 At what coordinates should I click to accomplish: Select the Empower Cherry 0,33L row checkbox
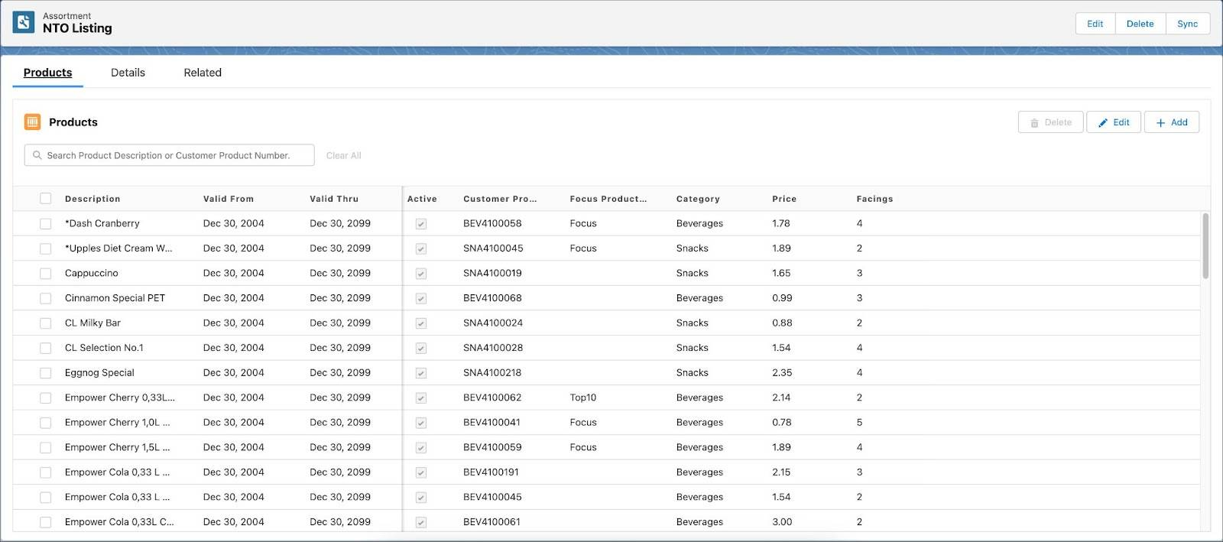click(x=46, y=398)
